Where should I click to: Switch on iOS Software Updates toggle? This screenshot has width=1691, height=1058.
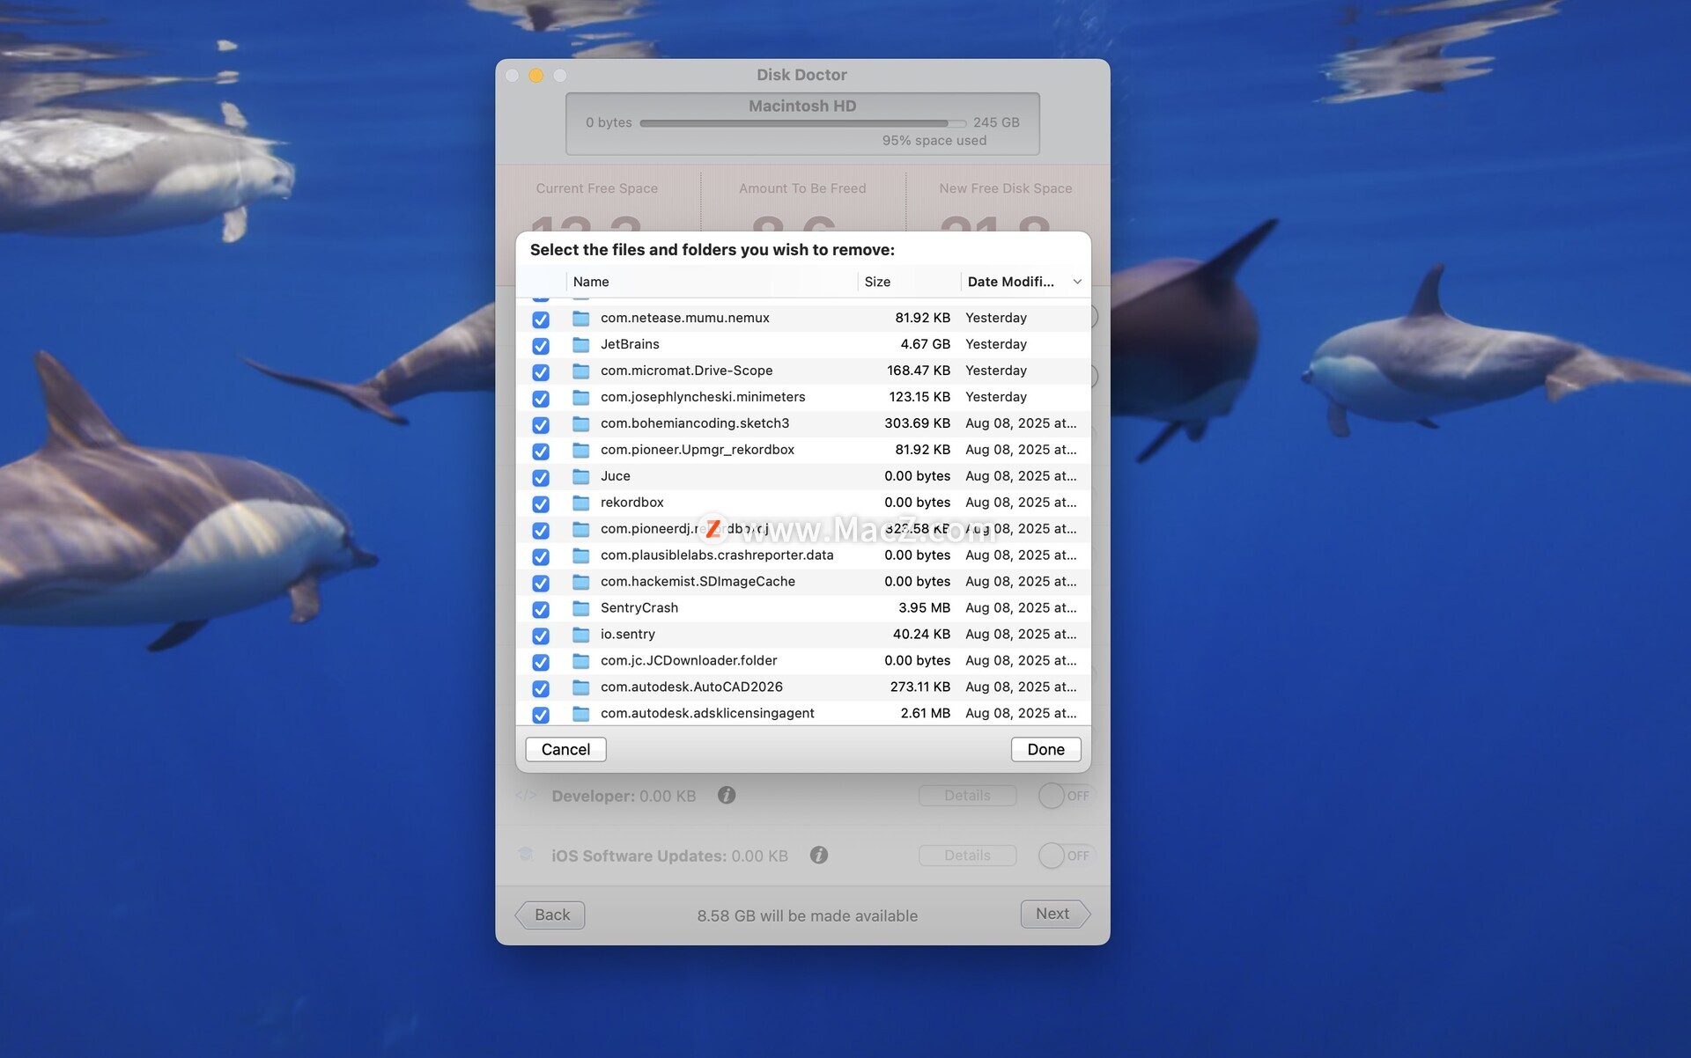[1066, 856]
